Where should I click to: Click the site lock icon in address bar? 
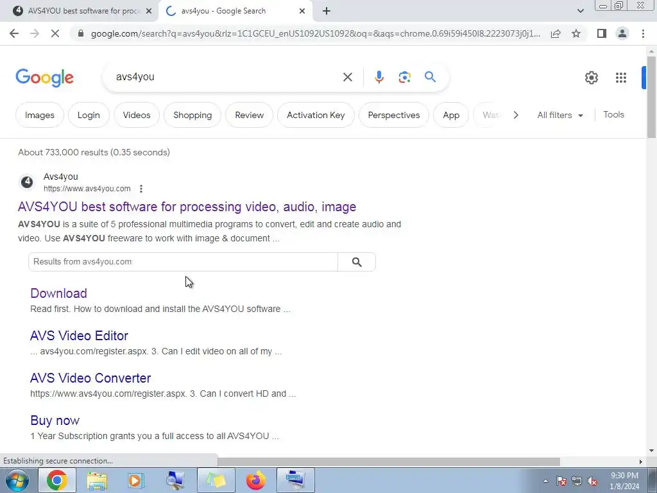81,33
